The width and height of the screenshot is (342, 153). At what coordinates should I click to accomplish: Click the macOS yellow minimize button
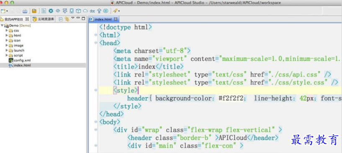[7, 3]
